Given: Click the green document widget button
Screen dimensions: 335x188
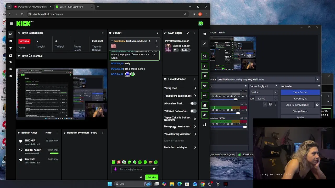Looking at the screenshot, I should [205, 76].
